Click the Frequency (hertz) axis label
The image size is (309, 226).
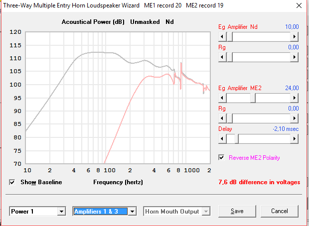(118, 182)
